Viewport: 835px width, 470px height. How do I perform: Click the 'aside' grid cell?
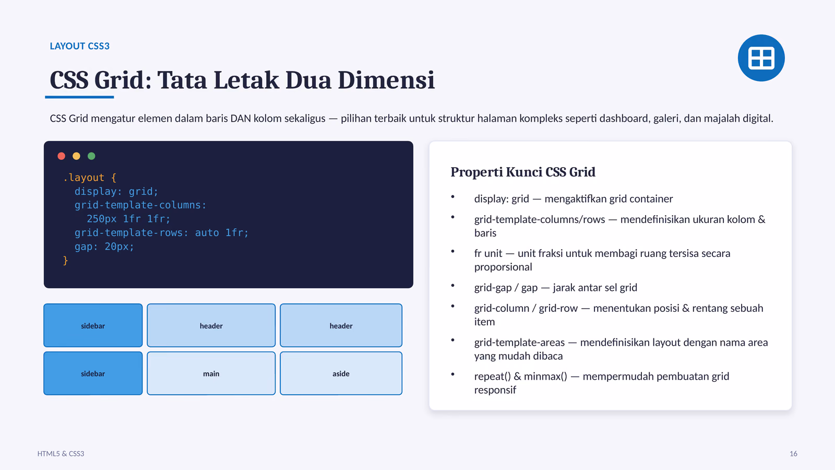pos(341,373)
